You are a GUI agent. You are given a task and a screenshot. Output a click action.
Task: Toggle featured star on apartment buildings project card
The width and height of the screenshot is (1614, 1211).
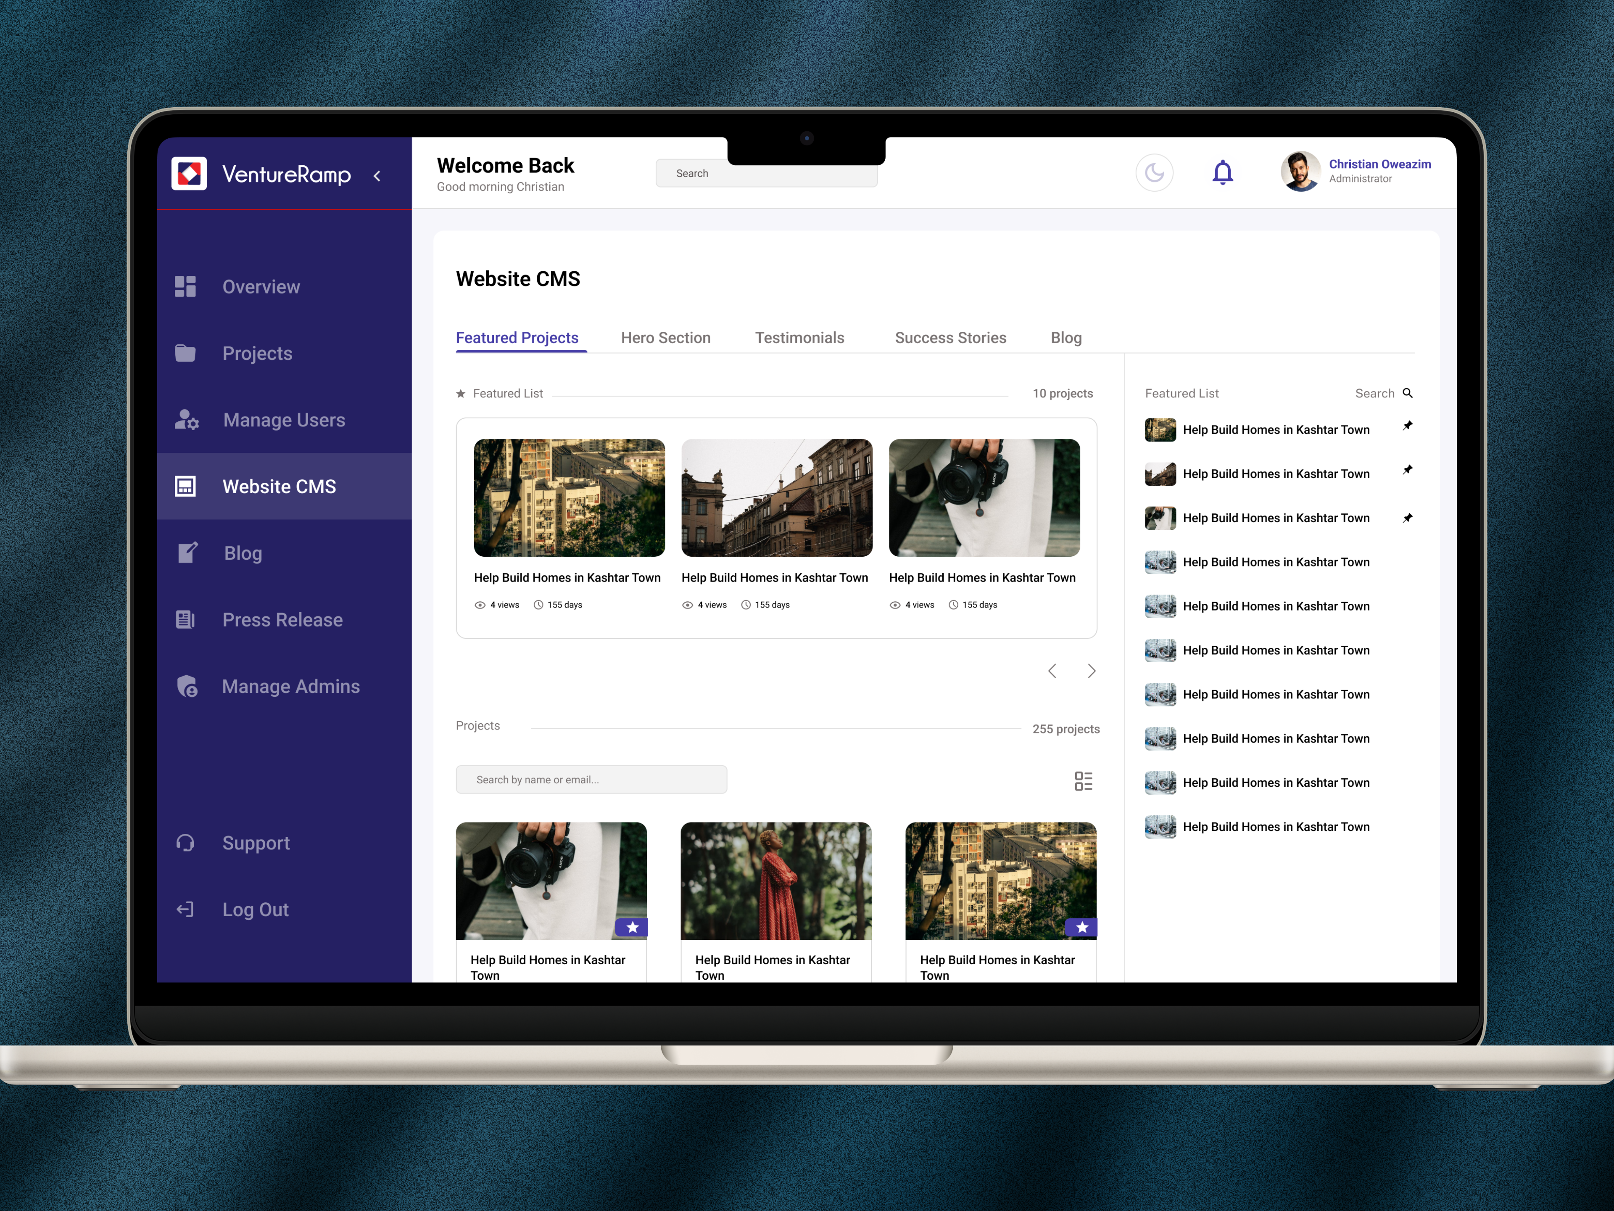point(1081,927)
